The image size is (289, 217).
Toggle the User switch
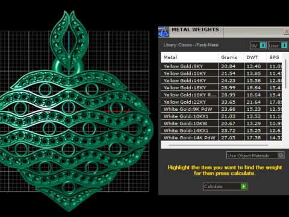(x=278, y=46)
